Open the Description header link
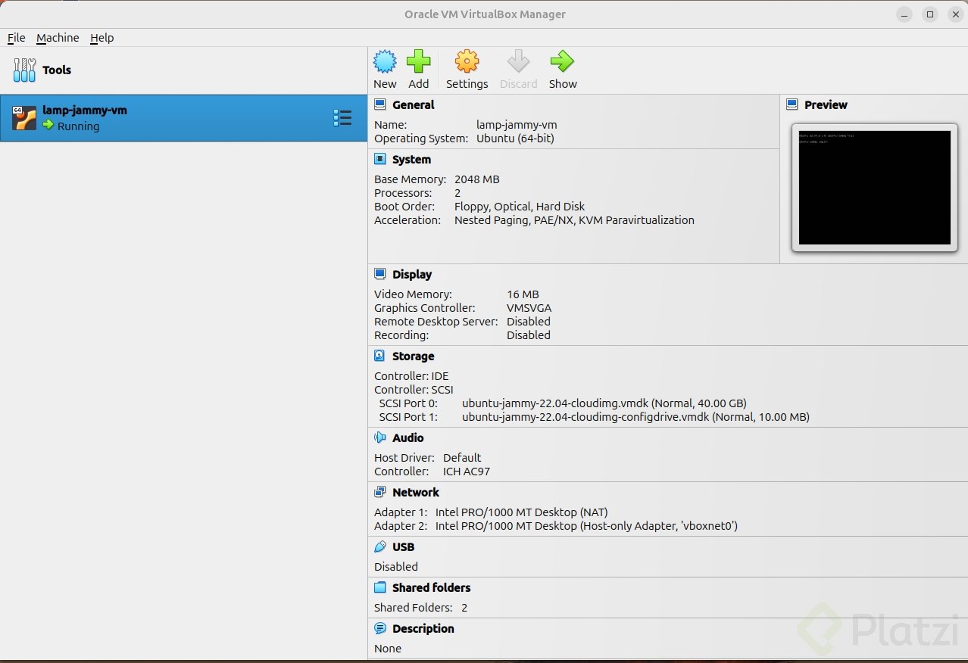 (423, 628)
